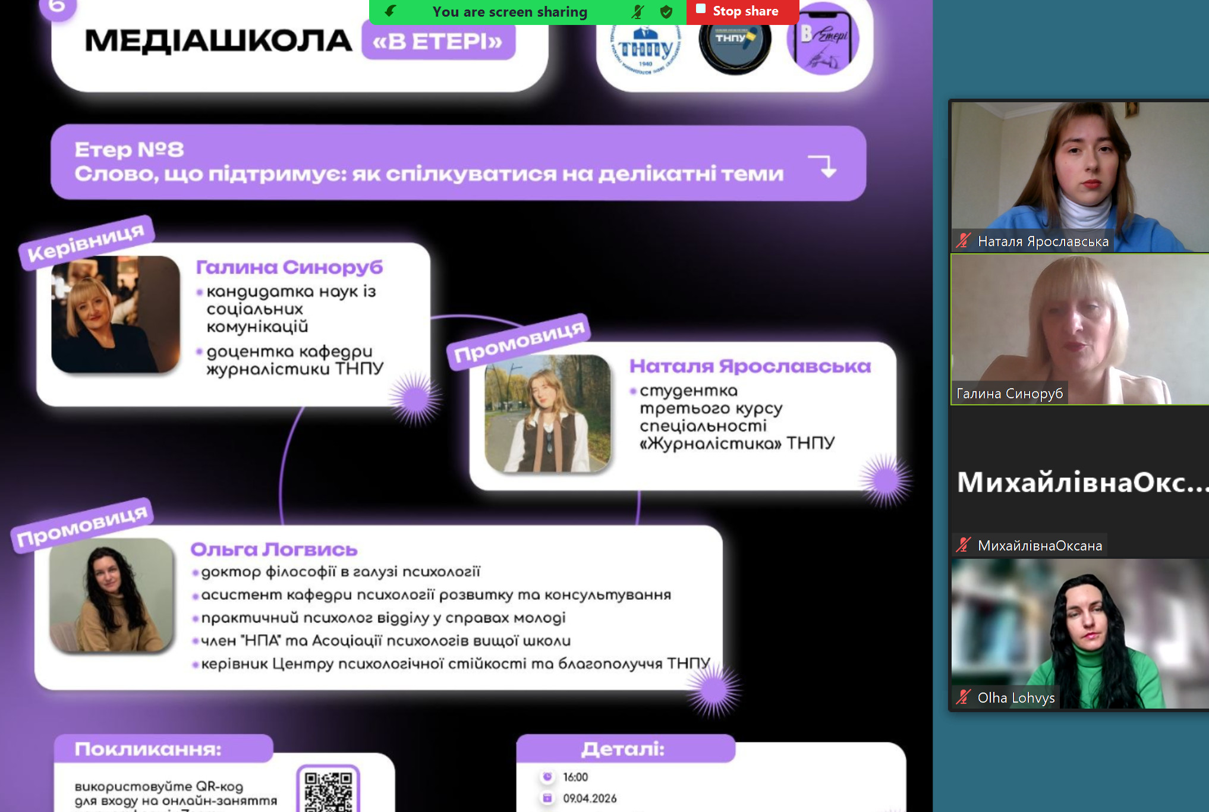Click the muted microphone icon in the sharing toolbar
The image size is (1209, 812).
(637, 11)
